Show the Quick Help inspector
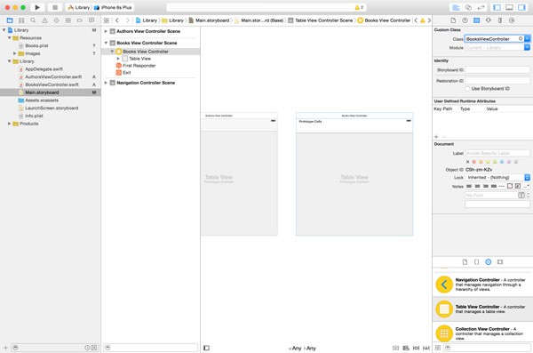 [465, 20]
